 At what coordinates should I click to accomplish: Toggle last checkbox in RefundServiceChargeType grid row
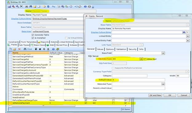(126, 100)
